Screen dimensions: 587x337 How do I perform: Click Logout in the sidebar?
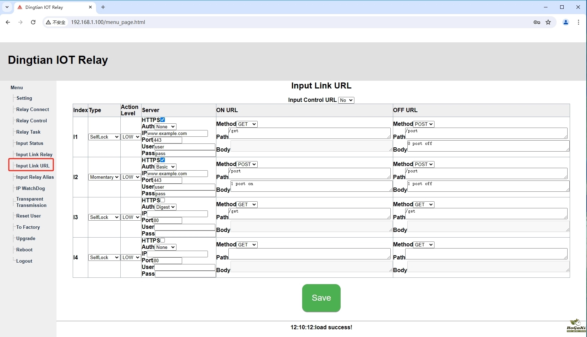[x=24, y=261]
